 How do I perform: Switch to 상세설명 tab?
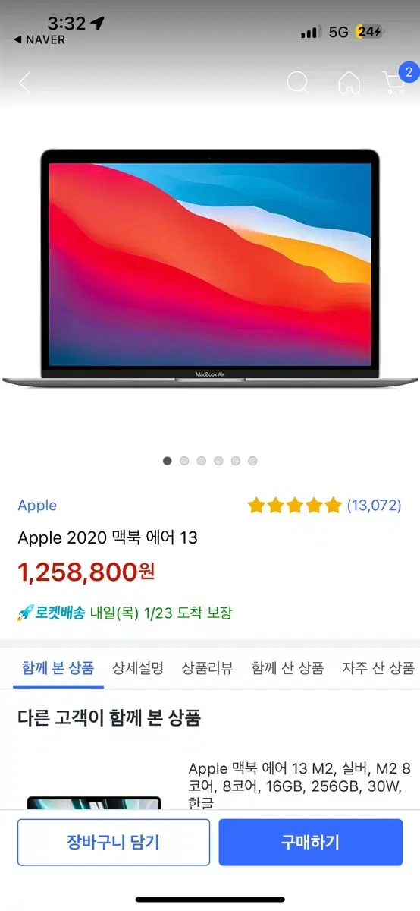click(x=138, y=668)
